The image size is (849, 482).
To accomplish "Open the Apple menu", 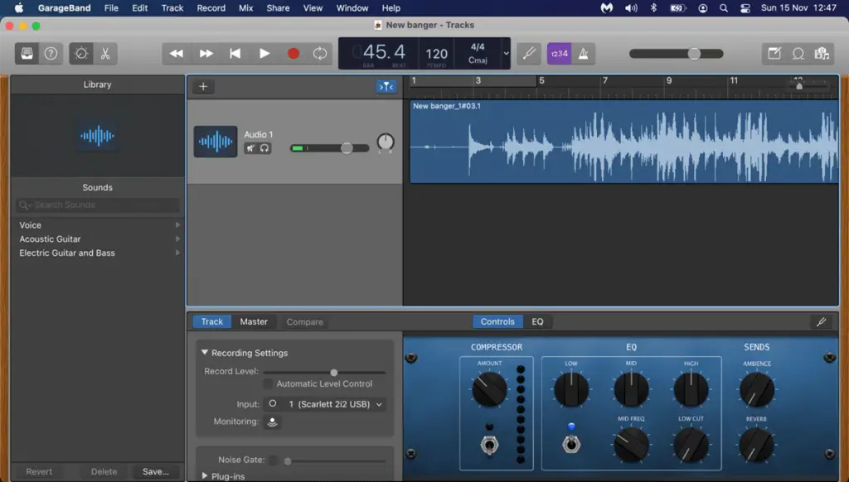I will (19, 7).
